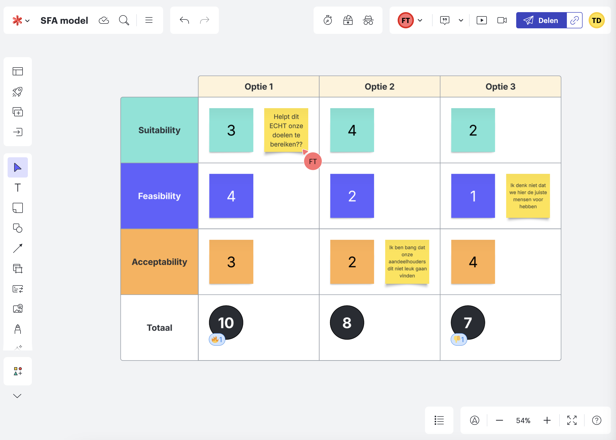Open the timer tool
This screenshot has width=616, height=440.
click(328, 20)
